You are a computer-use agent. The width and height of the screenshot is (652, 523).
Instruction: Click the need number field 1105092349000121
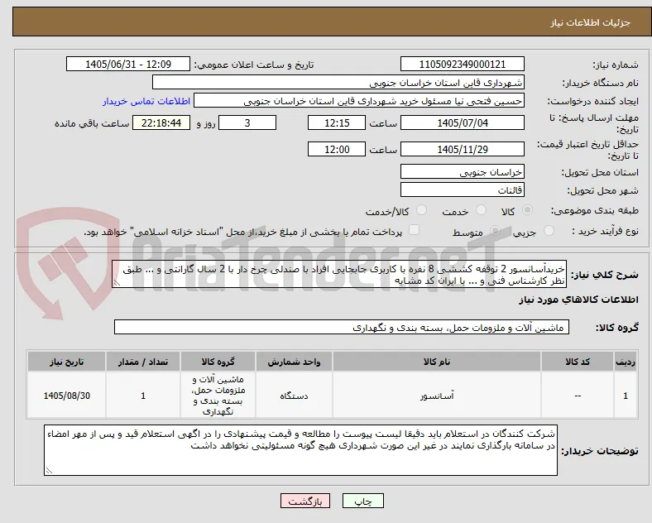[x=463, y=65]
